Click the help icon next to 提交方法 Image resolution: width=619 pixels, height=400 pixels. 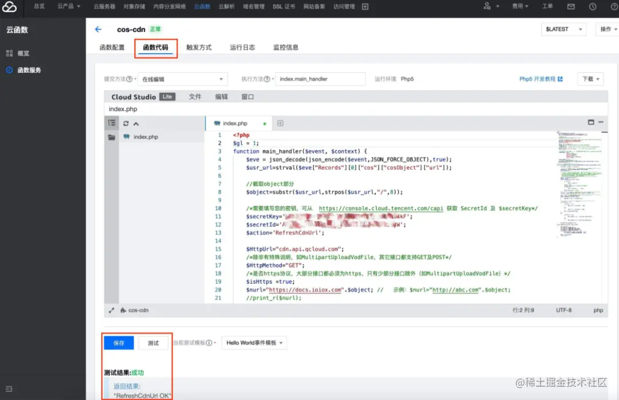(x=129, y=79)
